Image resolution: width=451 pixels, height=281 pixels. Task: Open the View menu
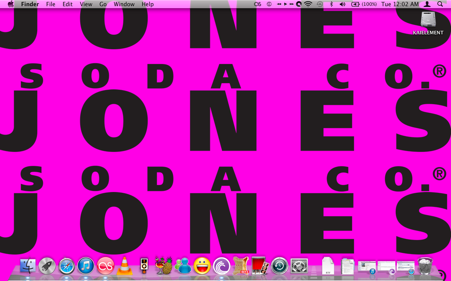click(86, 4)
